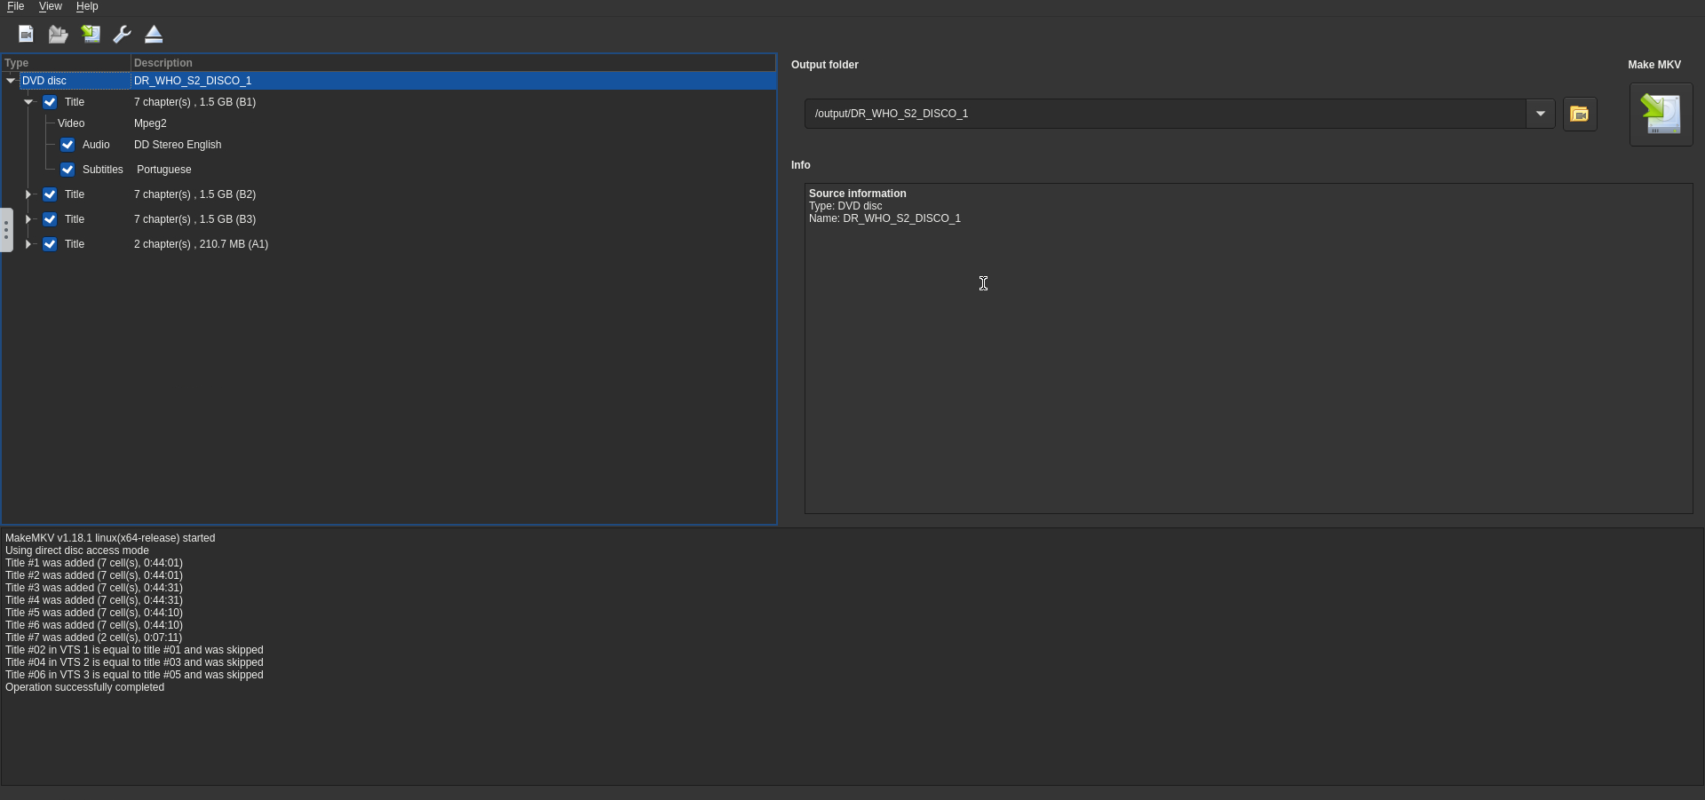Viewport: 1705px width, 800px height.
Task: Open the File menu
Action: point(15,6)
